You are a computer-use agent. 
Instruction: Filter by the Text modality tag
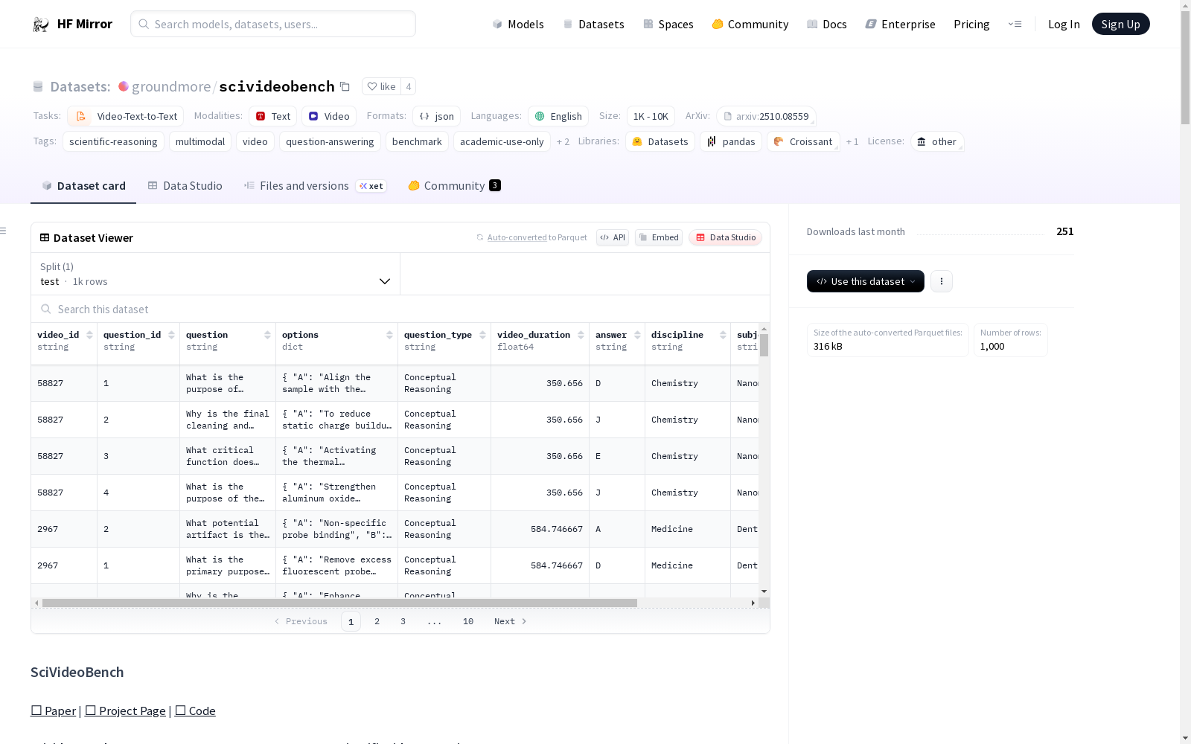[x=273, y=116]
